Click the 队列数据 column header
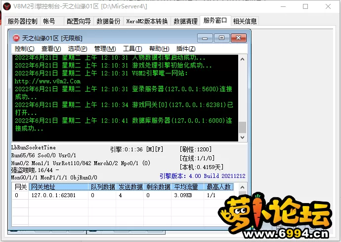 102,187
